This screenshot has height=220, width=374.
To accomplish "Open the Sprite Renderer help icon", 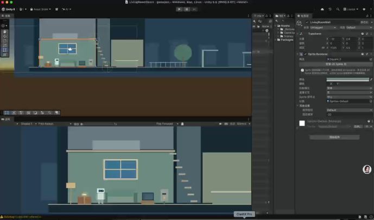I will coord(363,54).
